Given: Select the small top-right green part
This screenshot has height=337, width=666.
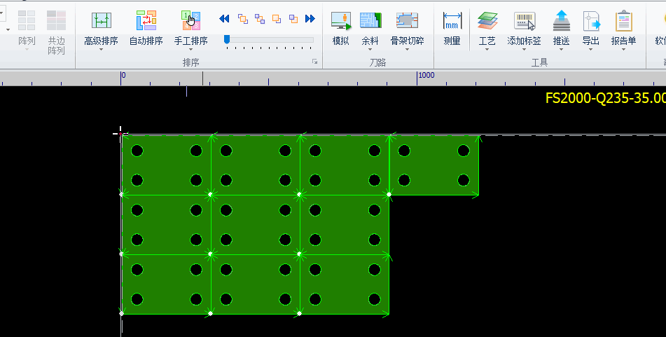Looking at the screenshot, I should click(433, 165).
